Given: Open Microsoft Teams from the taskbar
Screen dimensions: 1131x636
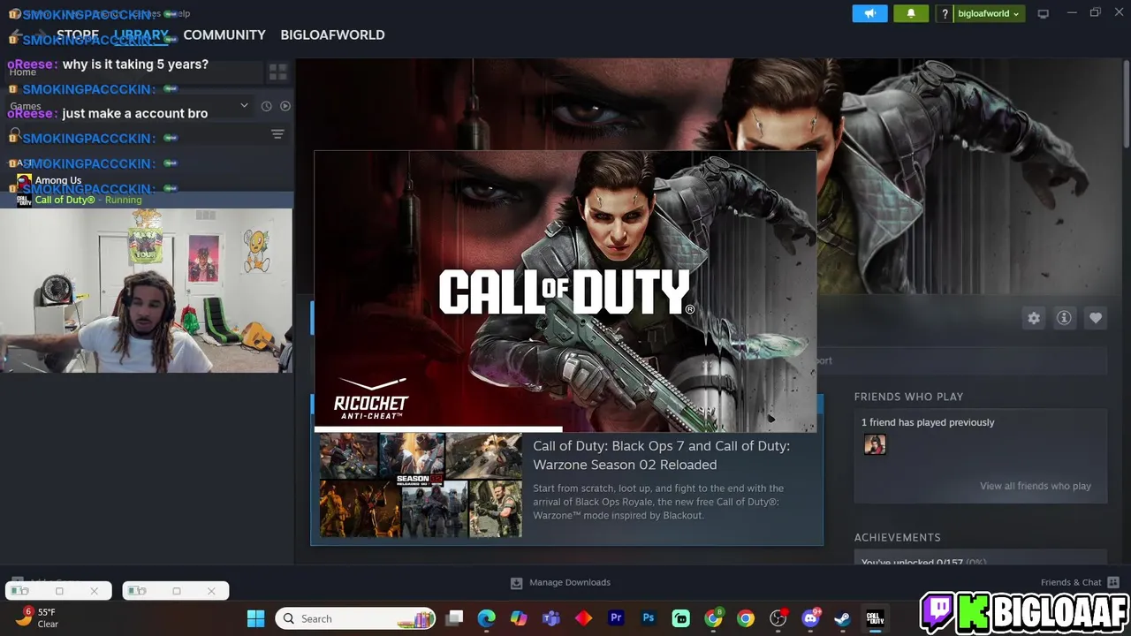Looking at the screenshot, I should pos(551,618).
